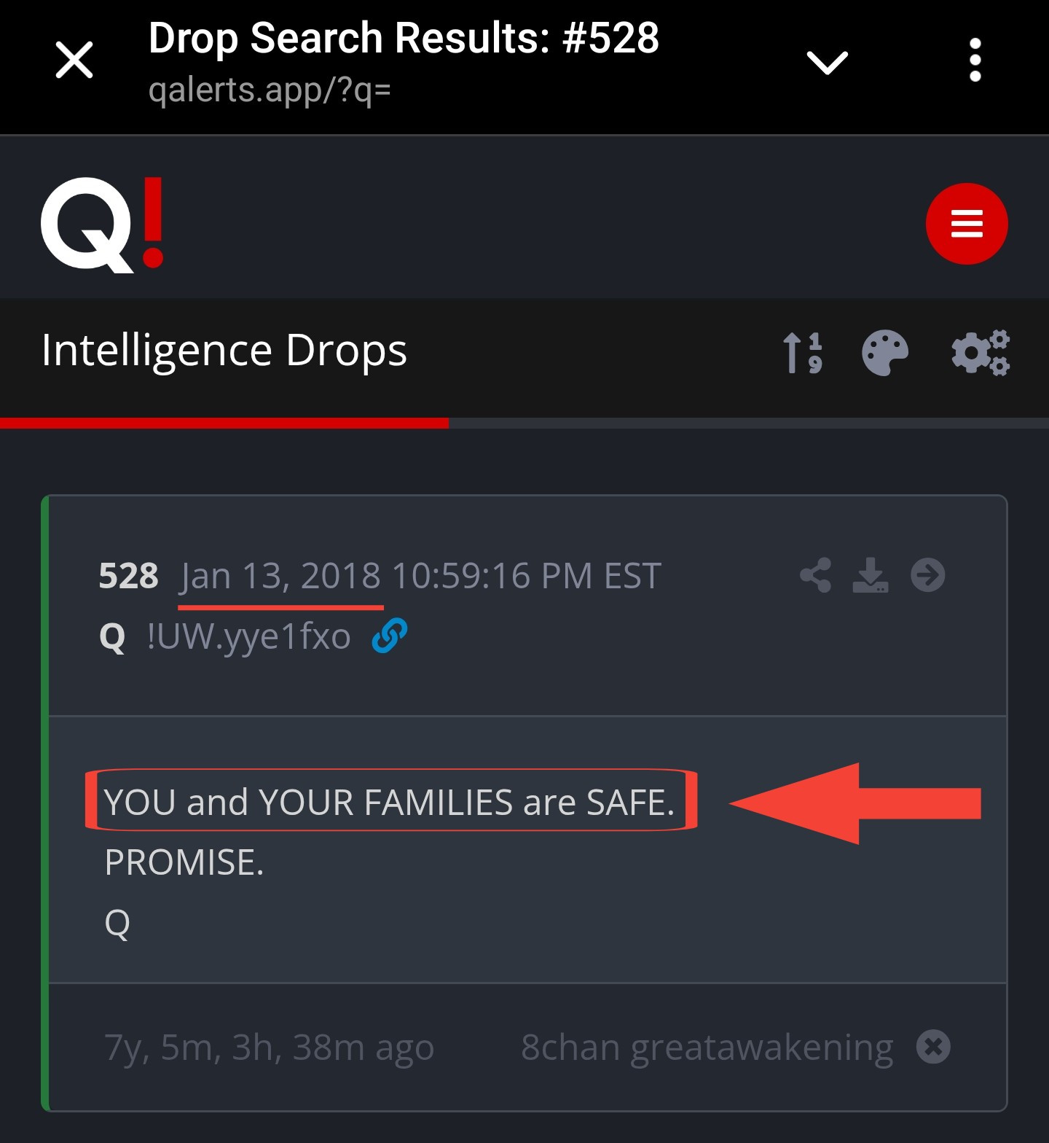Click the drop date Jan 13, 2018

(x=280, y=576)
